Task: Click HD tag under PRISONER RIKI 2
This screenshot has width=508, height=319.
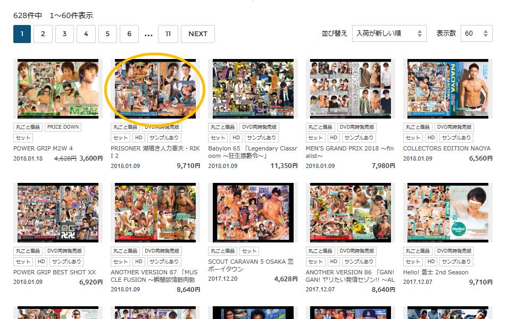Action: 139,138
